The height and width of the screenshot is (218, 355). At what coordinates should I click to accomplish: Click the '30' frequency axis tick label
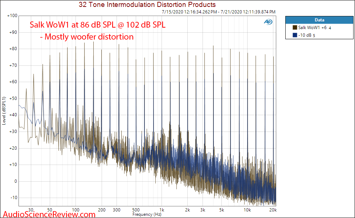31,210
